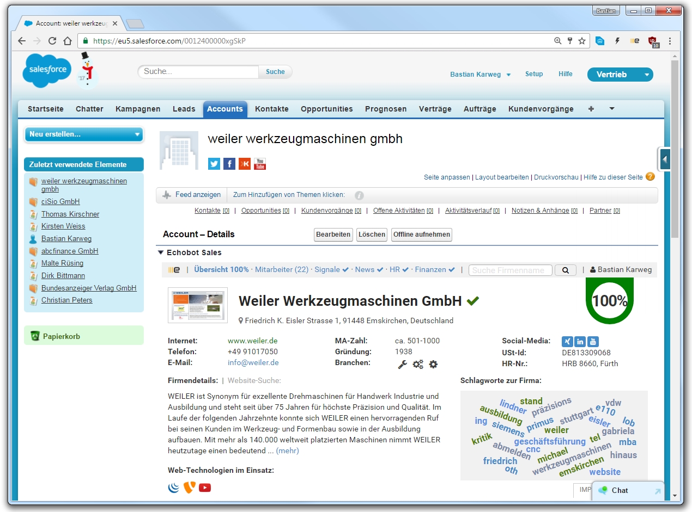692x512 pixels.
Task: Click the Bearbeiten button
Action: (x=333, y=235)
